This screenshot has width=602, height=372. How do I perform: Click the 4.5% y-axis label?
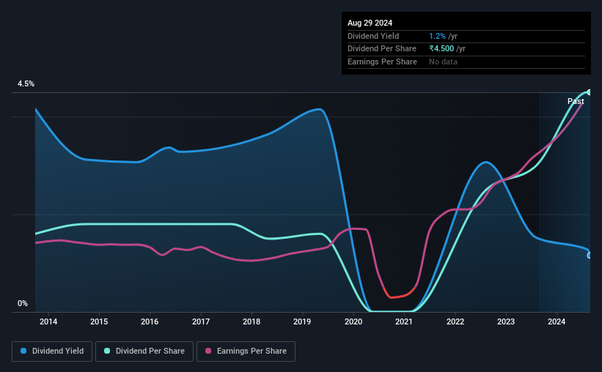26,83
